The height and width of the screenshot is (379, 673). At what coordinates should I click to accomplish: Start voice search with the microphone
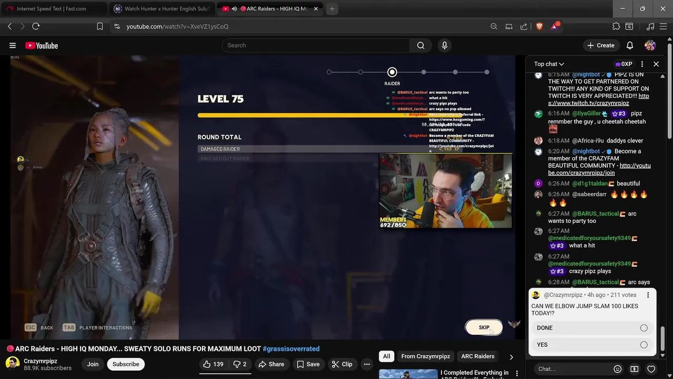point(444,45)
